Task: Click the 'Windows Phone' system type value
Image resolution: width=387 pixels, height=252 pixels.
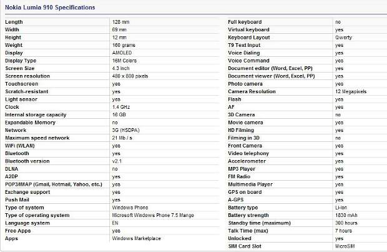Action: 130,208
